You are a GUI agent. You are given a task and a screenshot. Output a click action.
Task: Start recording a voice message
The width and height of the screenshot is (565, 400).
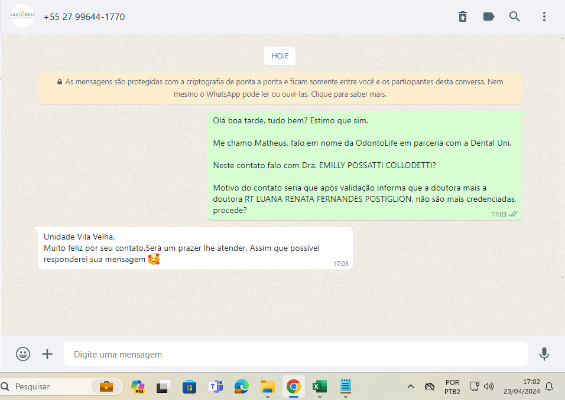[x=544, y=354]
